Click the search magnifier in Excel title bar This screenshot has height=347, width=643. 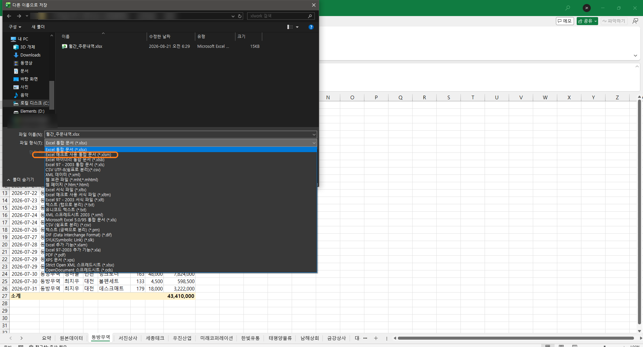coord(568,8)
